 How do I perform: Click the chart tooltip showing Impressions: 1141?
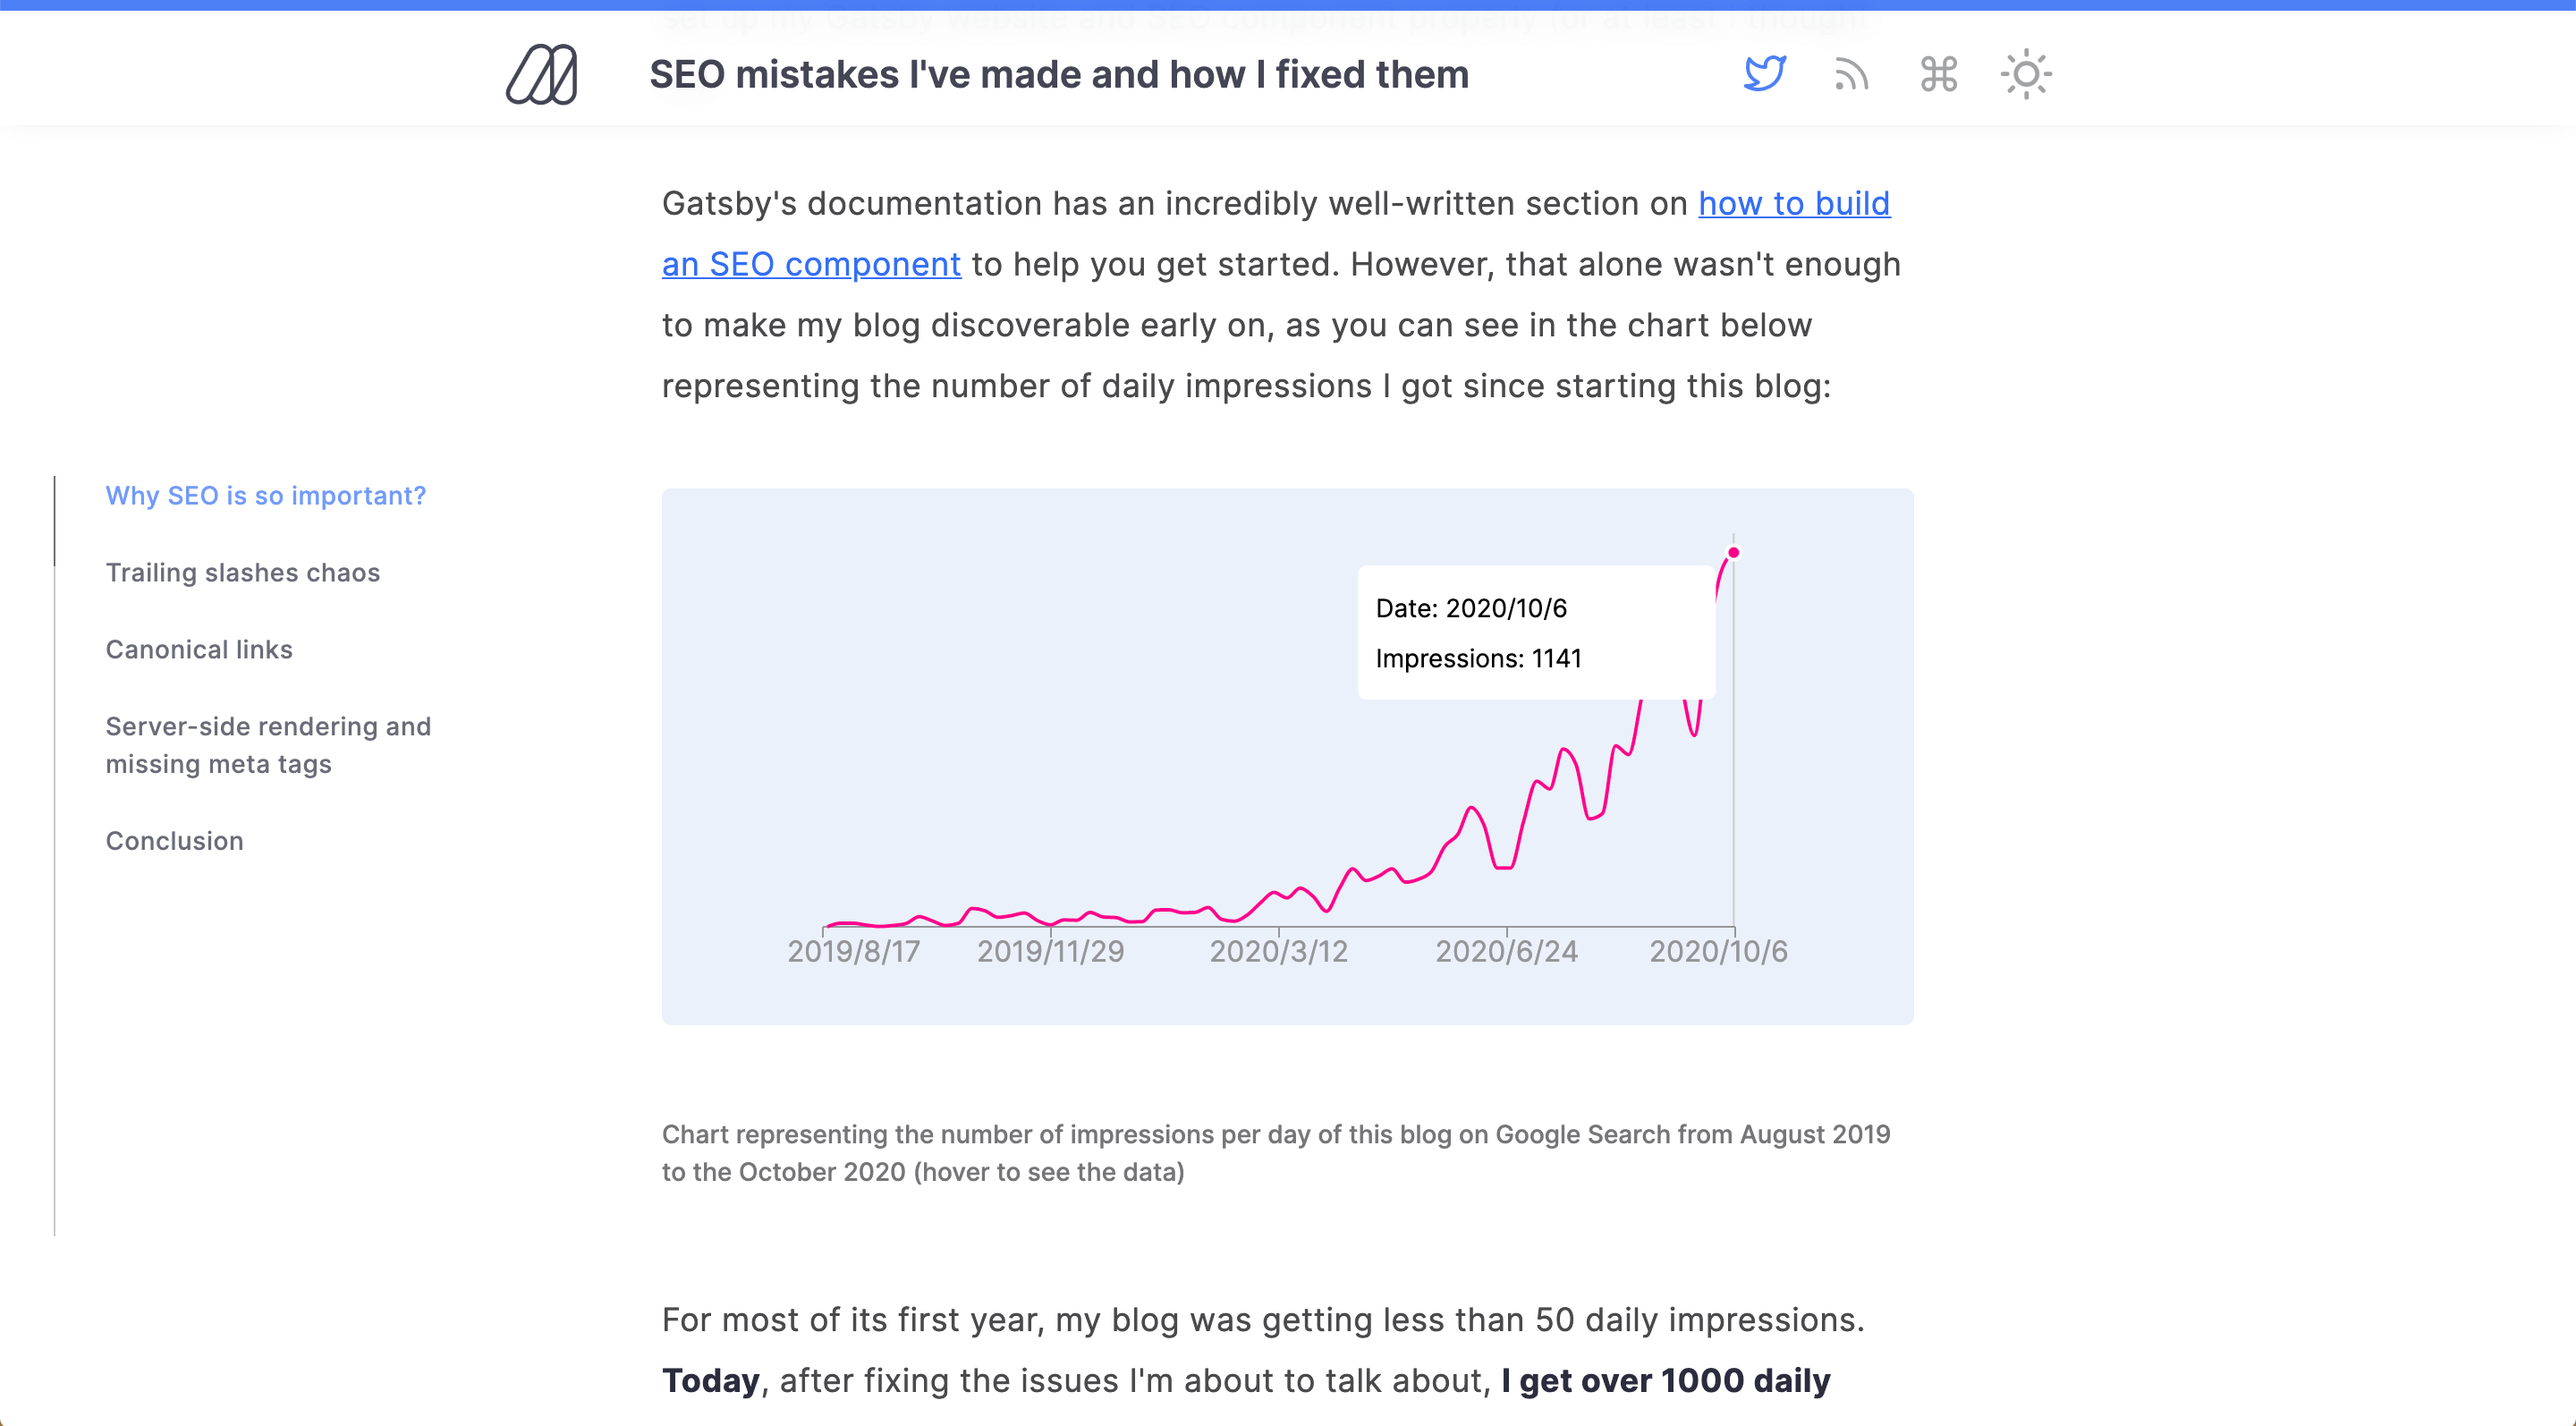1536,633
